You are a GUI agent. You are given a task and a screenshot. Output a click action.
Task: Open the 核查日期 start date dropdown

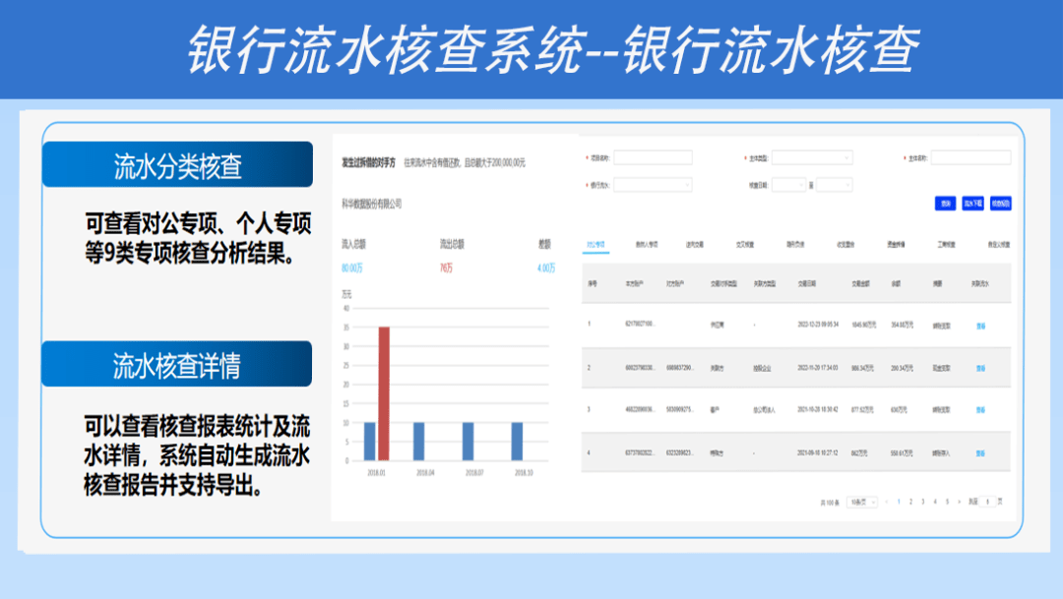788,185
